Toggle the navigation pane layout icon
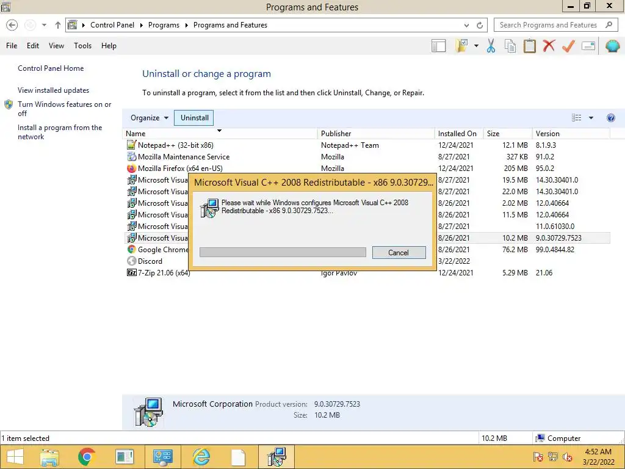Image resolution: width=625 pixels, height=469 pixels. coord(438,46)
